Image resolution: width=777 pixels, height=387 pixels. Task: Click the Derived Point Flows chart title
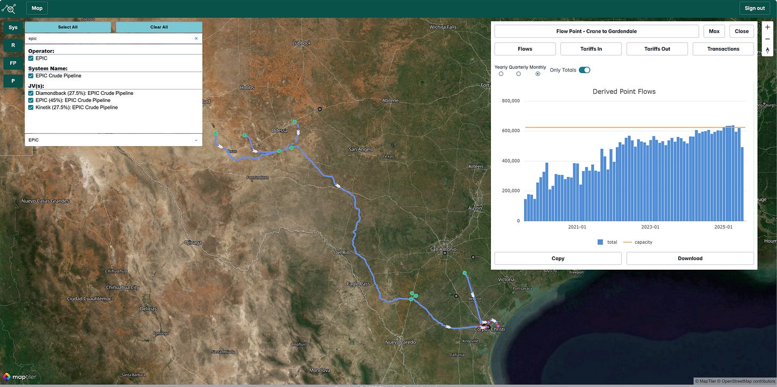point(624,92)
